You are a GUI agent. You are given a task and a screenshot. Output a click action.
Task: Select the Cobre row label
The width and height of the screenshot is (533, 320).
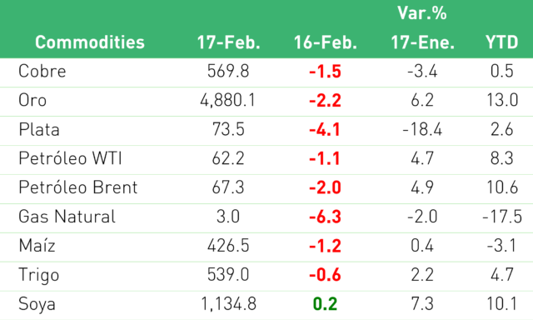[42, 71]
